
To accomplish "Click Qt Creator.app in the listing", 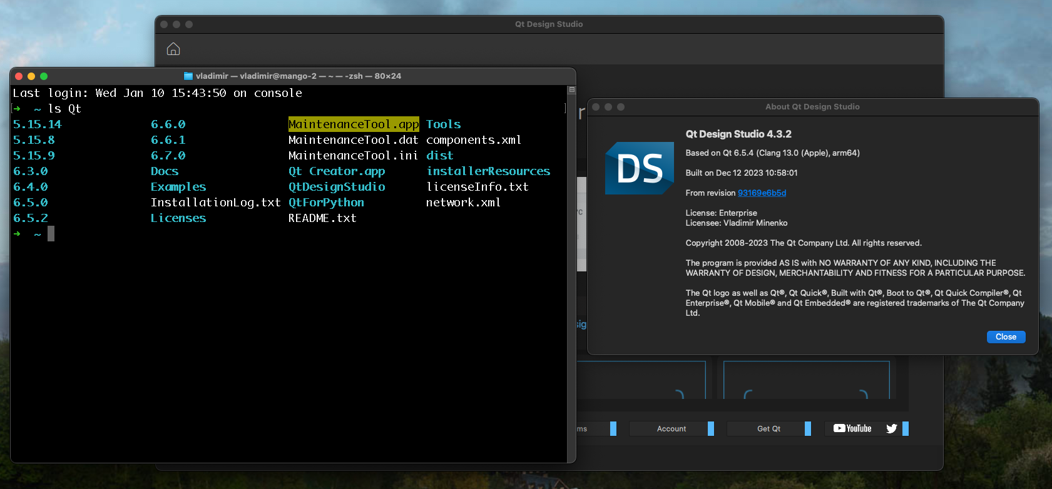I will pyautogui.click(x=337, y=171).
